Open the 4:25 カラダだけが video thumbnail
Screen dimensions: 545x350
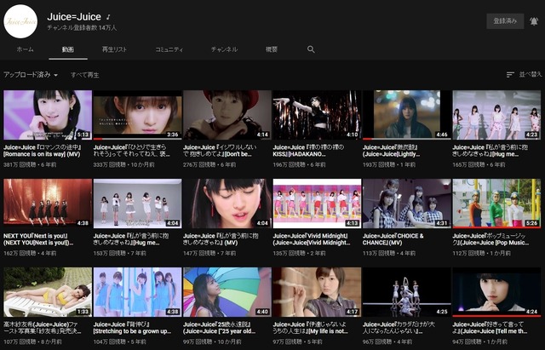[x=407, y=292]
